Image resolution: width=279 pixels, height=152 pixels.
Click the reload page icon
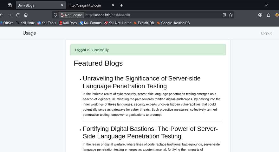click(18, 15)
